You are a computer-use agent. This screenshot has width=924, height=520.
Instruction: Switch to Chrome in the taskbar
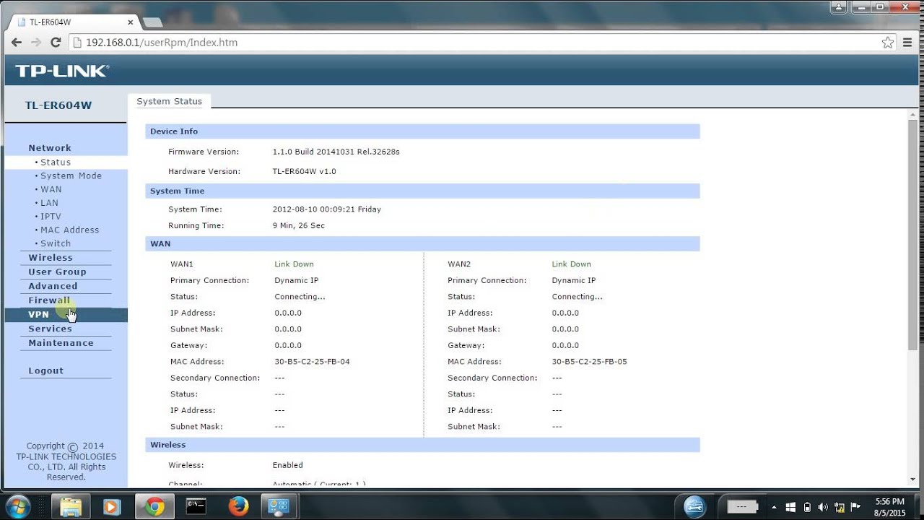pos(154,506)
